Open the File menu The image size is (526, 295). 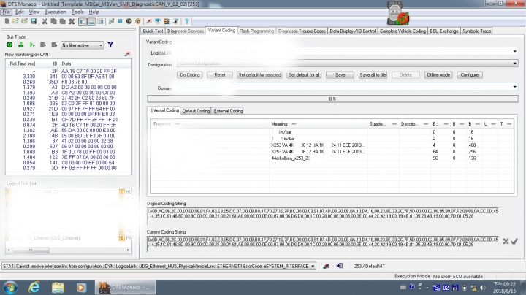[x=7, y=12]
